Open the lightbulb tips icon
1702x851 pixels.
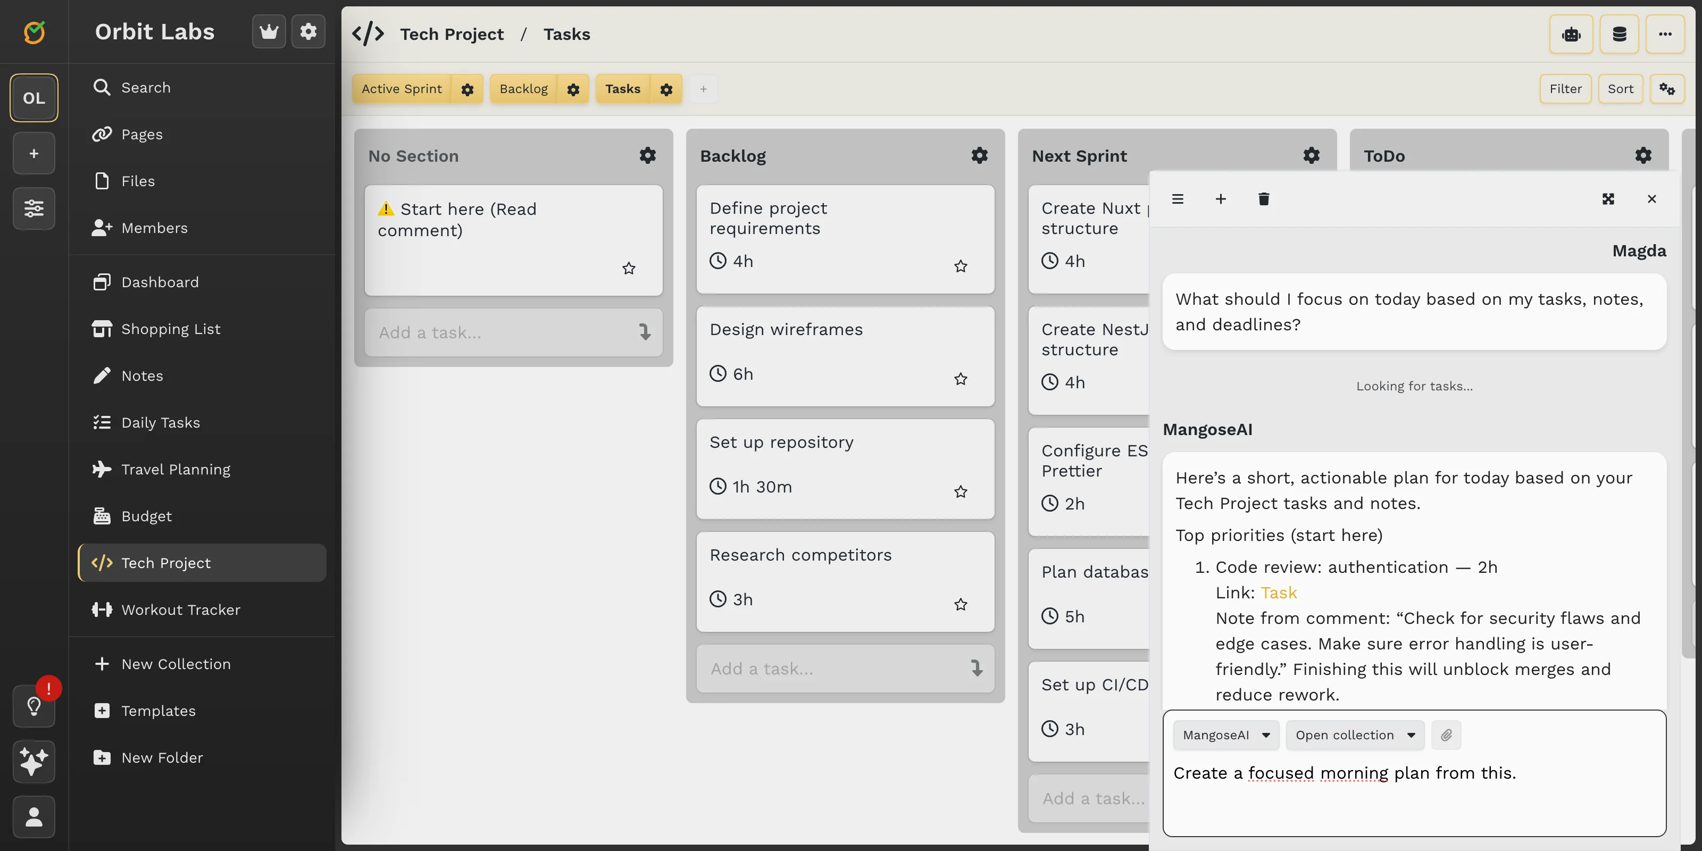[34, 706]
